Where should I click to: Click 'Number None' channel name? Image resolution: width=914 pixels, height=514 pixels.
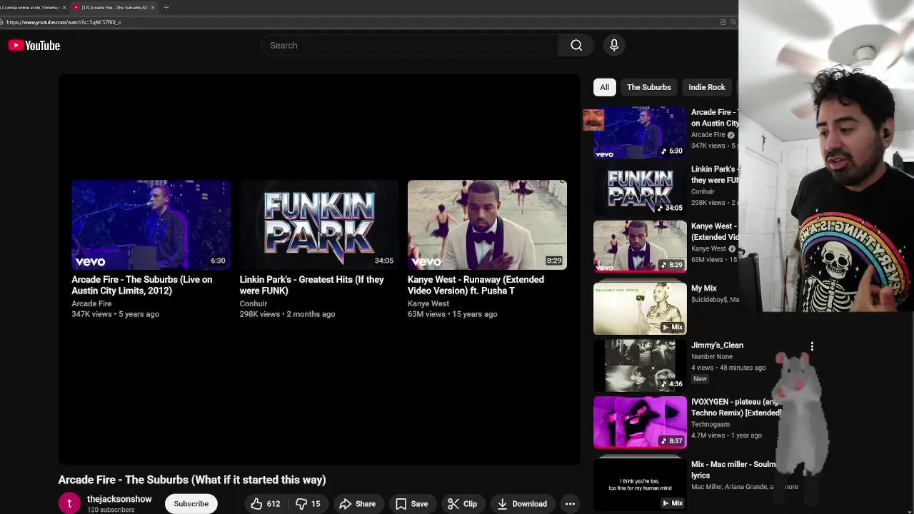(712, 356)
